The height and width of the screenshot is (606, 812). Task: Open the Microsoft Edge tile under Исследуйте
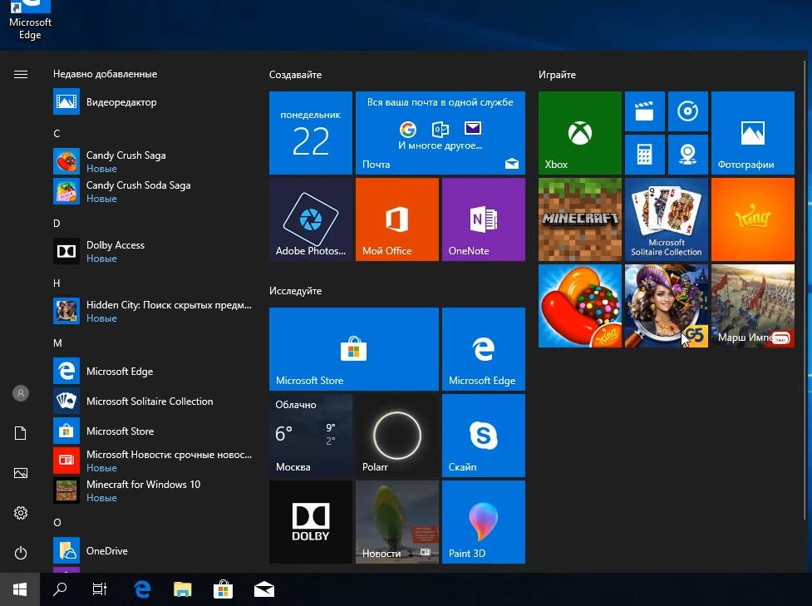(x=483, y=348)
